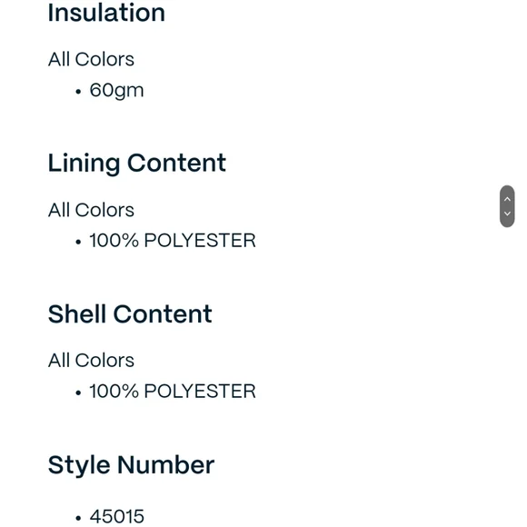Click the word POLYESTER in Lining Content
Image resolution: width=527 pixels, height=527 pixels.
tap(200, 241)
